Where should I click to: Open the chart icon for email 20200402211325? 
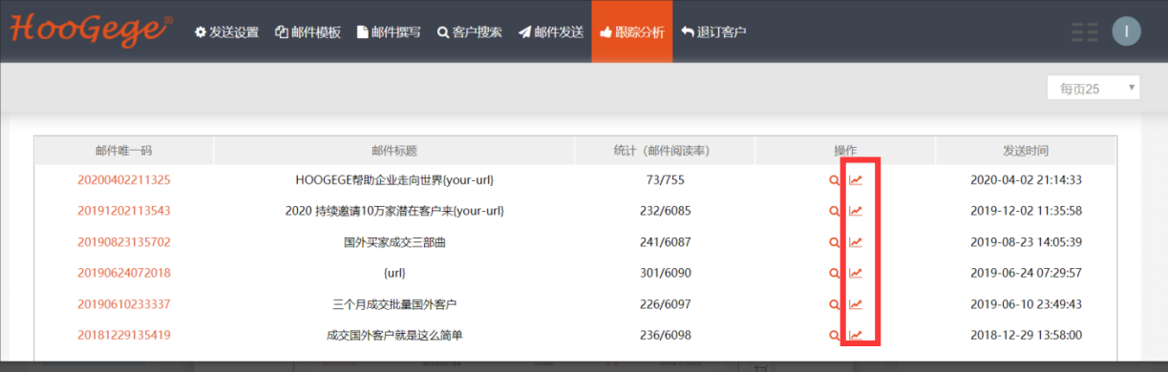coord(856,180)
